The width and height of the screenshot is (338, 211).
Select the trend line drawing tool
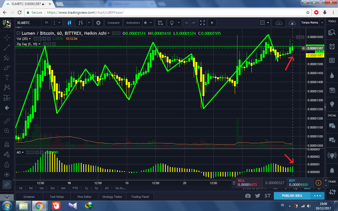click(7, 47)
